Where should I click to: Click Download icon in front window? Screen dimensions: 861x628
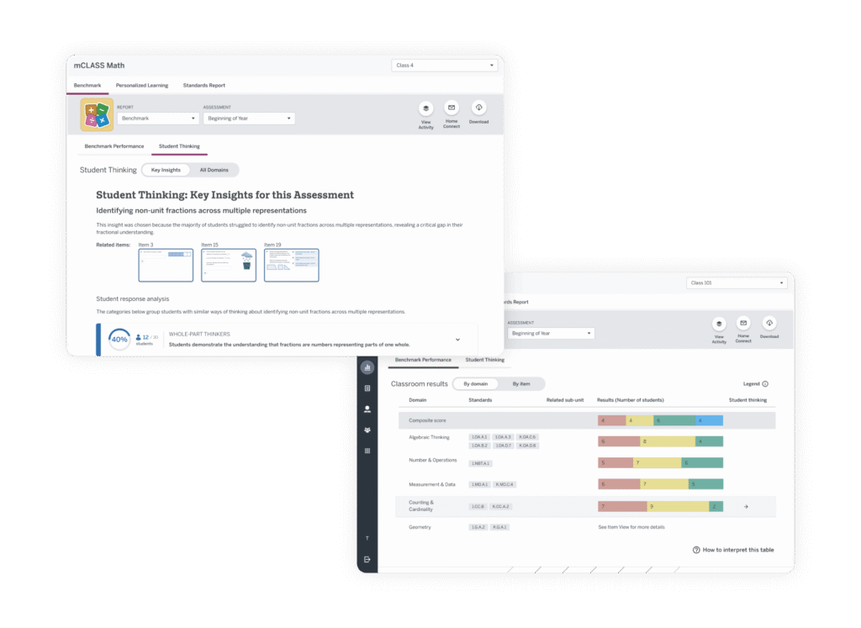coord(478,108)
